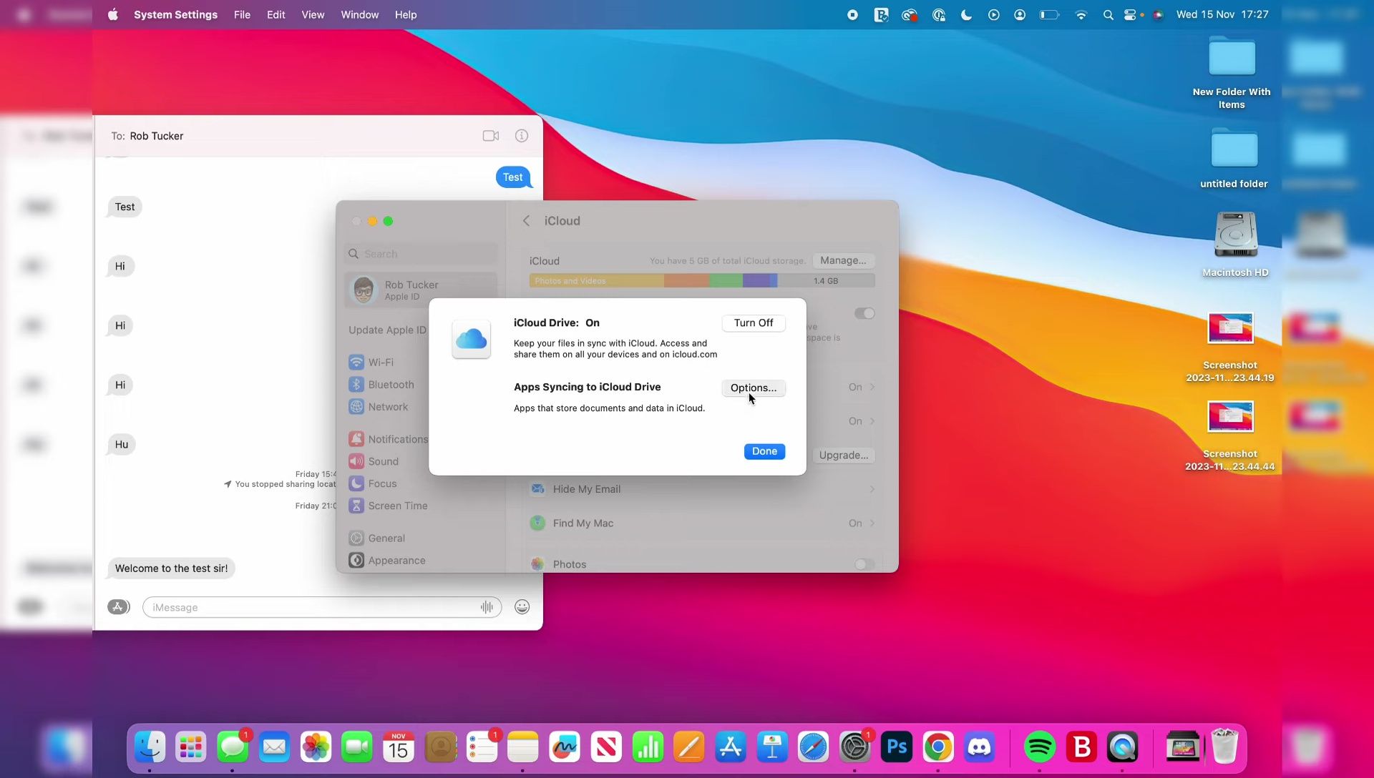Open Safari from the Dock

(814, 747)
